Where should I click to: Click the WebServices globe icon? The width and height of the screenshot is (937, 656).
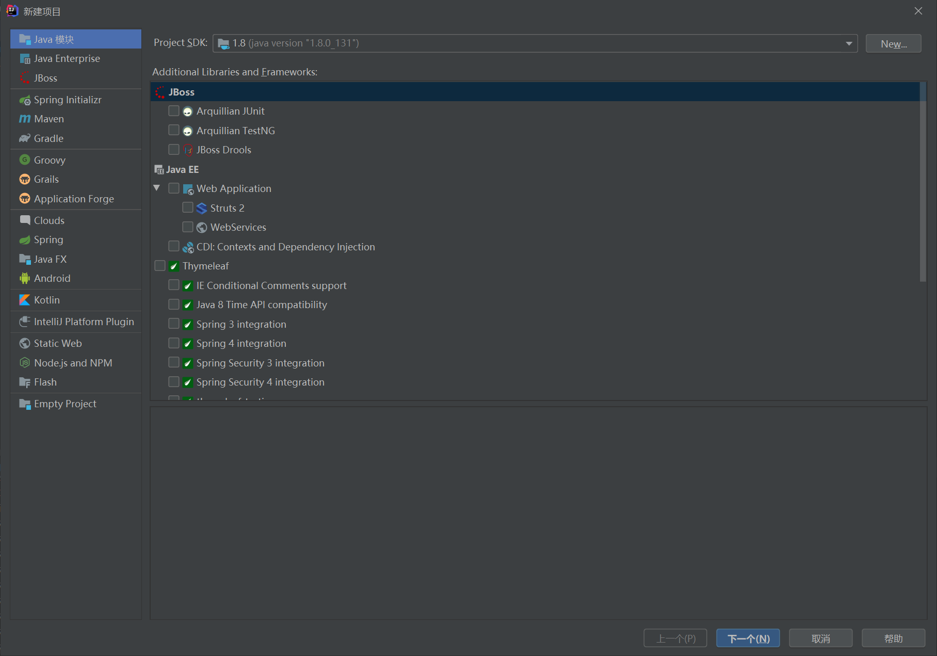[202, 228]
